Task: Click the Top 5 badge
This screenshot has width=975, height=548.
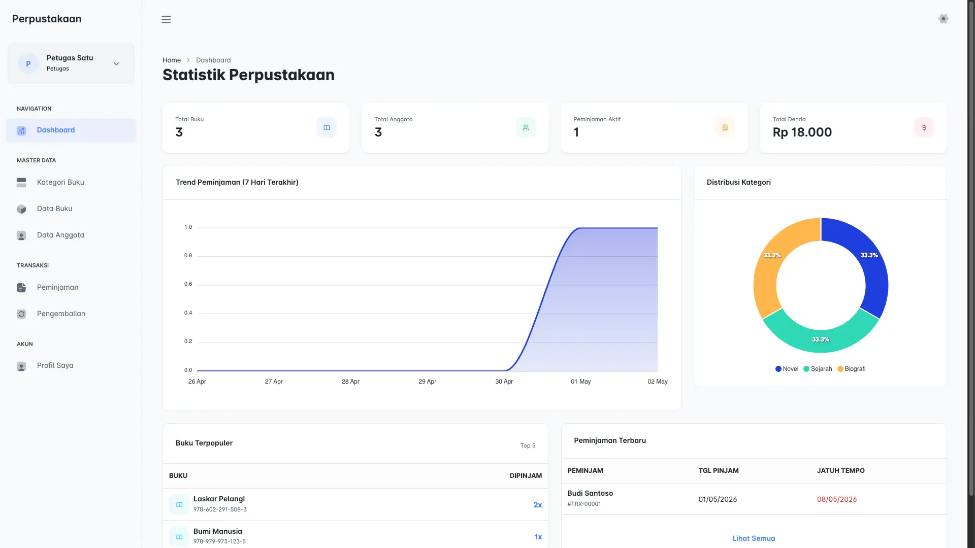Action: pyautogui.click(x=528, y=446)
